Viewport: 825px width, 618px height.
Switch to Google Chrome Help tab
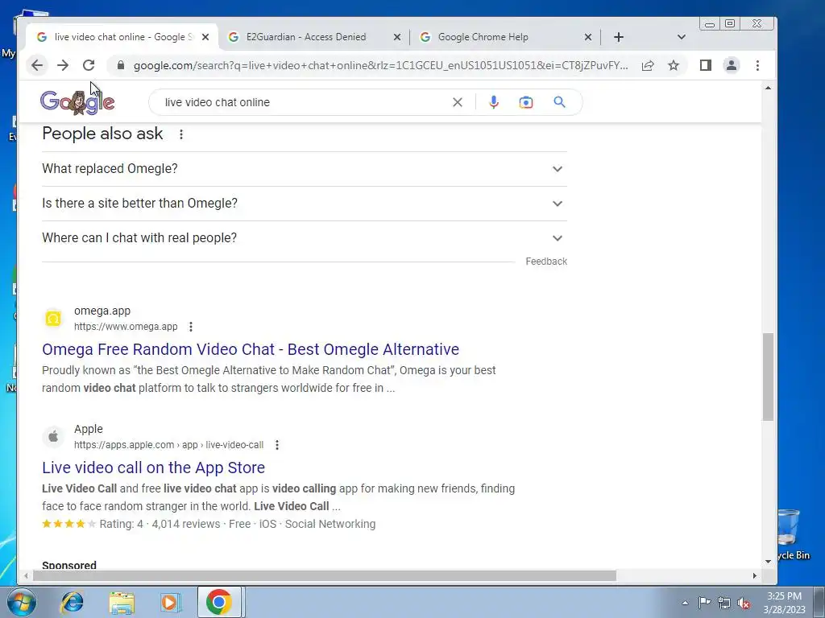point(483,37)
